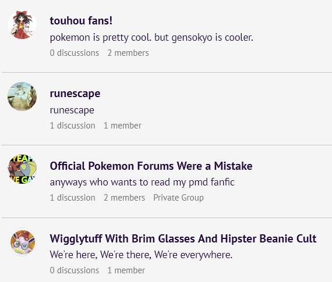Click 1 member count under runescape group
The height and width of the screenshot is (282, 332).
(x=122, y=126)
